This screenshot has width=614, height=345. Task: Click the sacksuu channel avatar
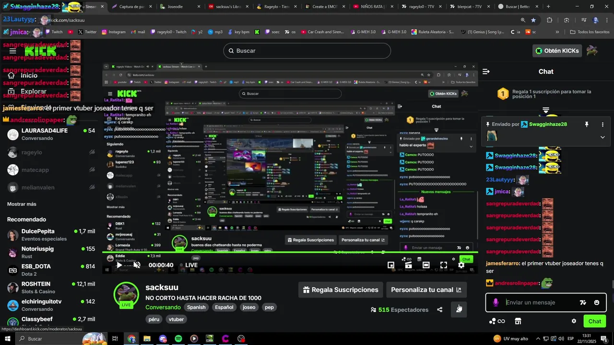pos(126,294)
